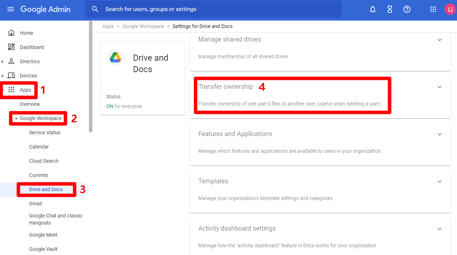Open the hamburger main menu
The width and height of the screenshot is (457, 255).
click(x=10, y=9)
